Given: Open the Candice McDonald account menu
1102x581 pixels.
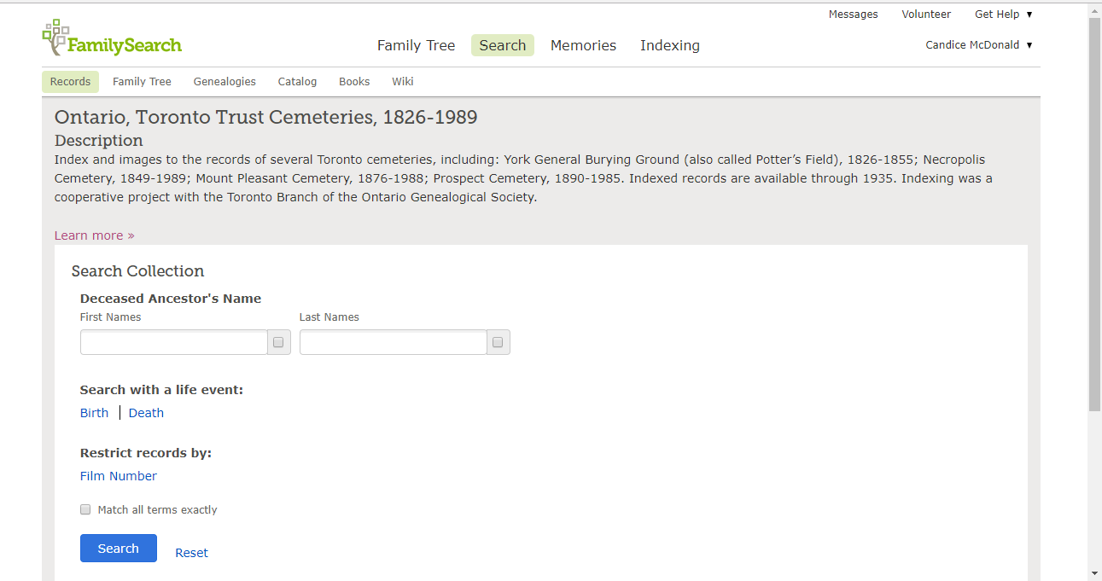Looking at the screenshot, I should pyautogui.click(x=978, y=45).
